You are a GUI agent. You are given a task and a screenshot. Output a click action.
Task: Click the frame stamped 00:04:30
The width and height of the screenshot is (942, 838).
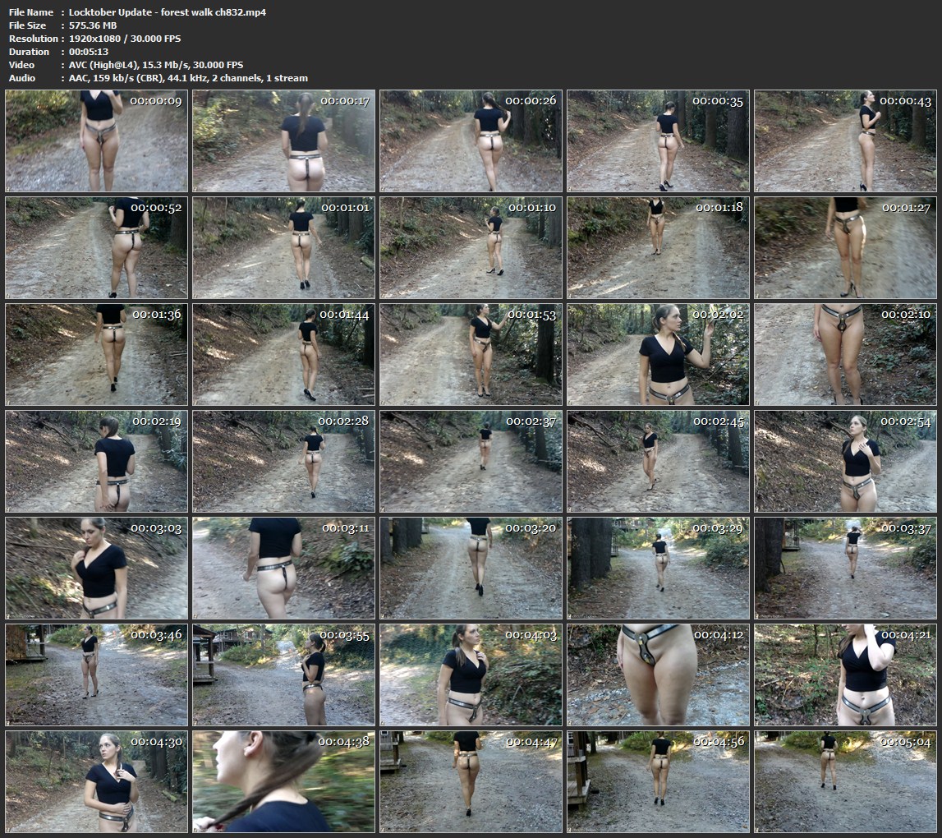[x=96, y=782]
